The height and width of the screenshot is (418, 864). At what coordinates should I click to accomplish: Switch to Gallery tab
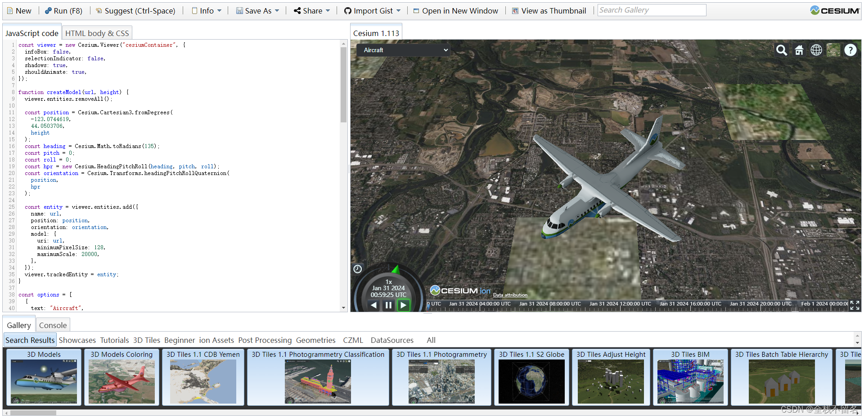coord(19,325)
